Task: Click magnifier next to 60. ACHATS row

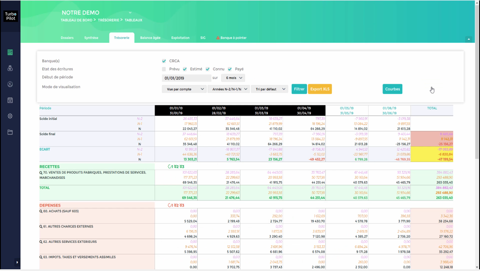Action: tap(41, 211)
